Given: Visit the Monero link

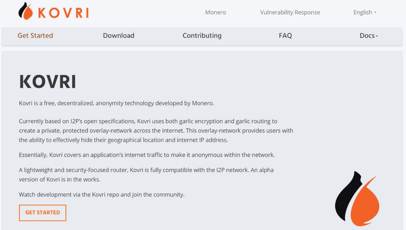Looking at the screenshot, I should [x=215, y=12].
